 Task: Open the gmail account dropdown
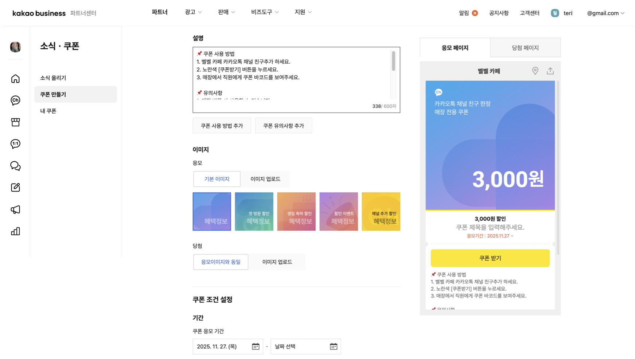605,13
